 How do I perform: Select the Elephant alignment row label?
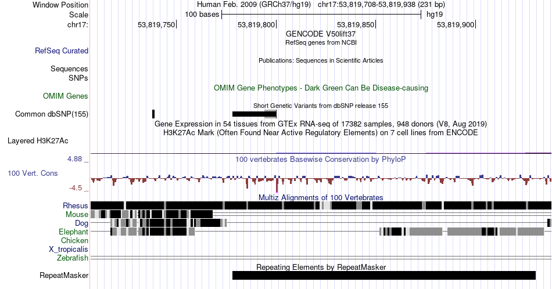click(74, 232)
